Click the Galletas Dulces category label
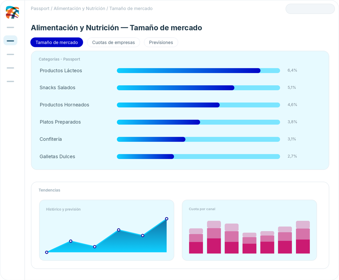Viewport: 339px width, 280px height. [x=57, y=157]
